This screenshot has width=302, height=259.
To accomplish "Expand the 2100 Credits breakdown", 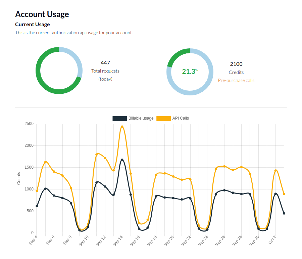I will click(236, 64).
